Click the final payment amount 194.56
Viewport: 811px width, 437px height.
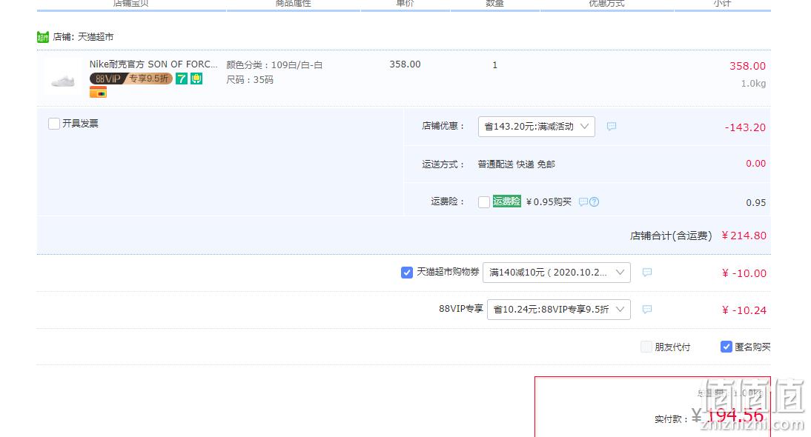(735, 416)
